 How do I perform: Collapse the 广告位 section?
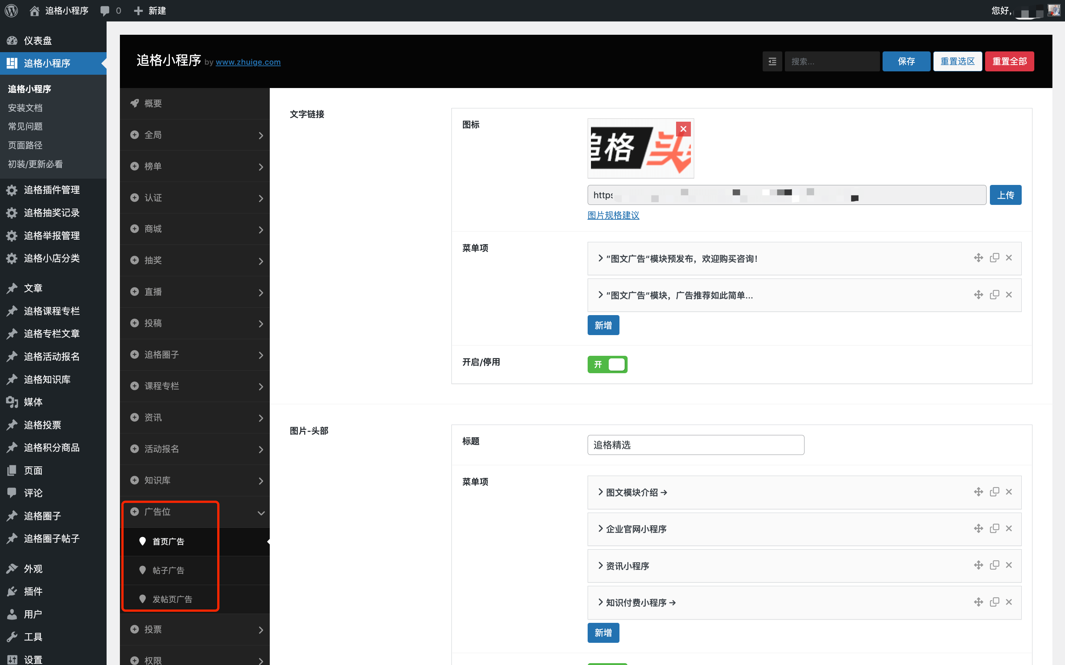click(x=194, y=512)
